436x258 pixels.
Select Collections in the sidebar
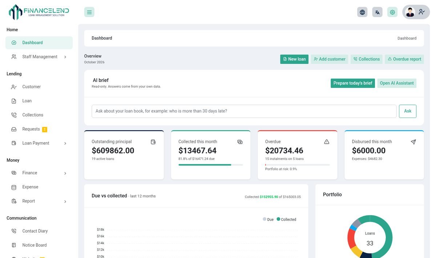coord(39,115)
